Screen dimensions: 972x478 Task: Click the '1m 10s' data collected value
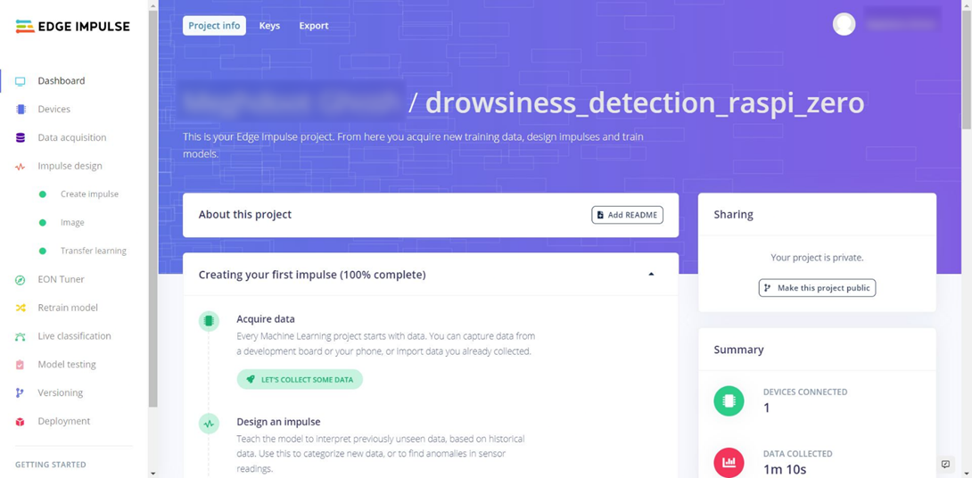coord(785,469)
